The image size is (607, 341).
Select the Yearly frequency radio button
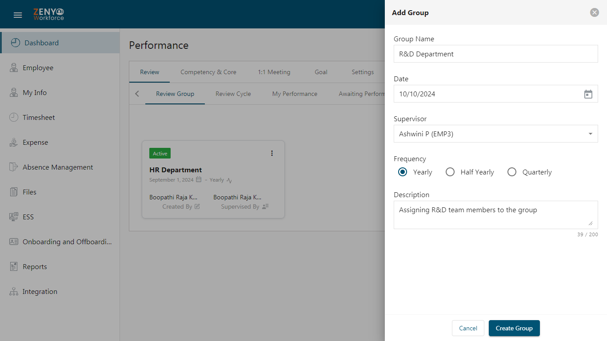point(403,172)
